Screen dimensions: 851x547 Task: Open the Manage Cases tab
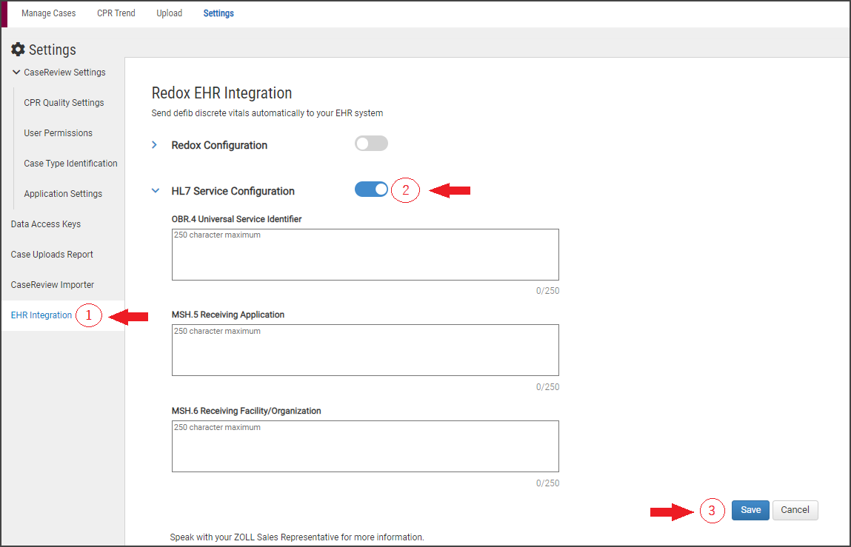pyautogui.click(x=49, y=13)
